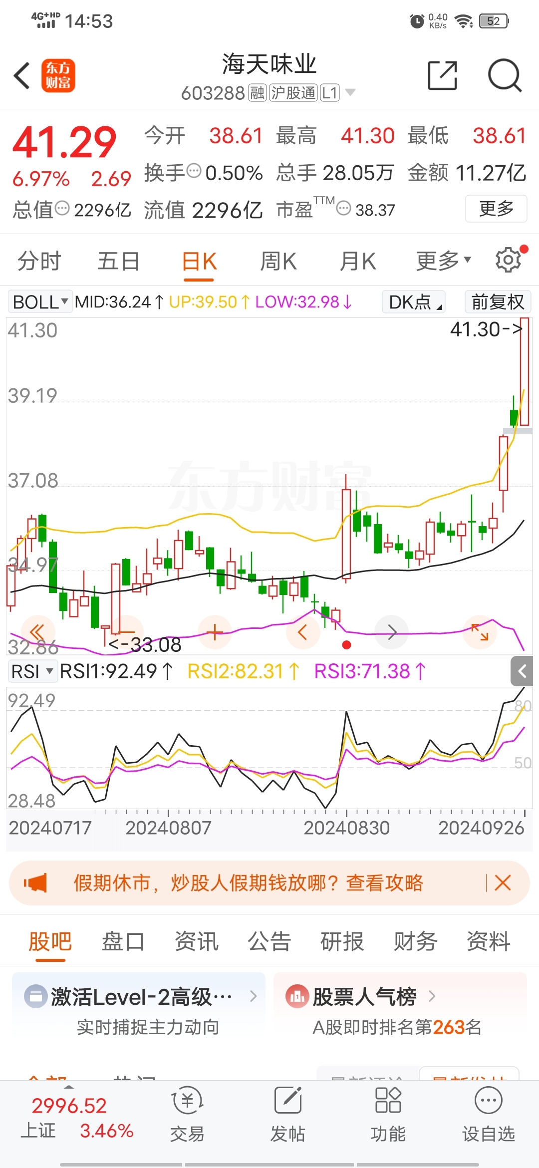The width and height of the screenshot is (539, 1168).
Task: Tap the 股票人气榜 title
Action: [x=364, y=997]
